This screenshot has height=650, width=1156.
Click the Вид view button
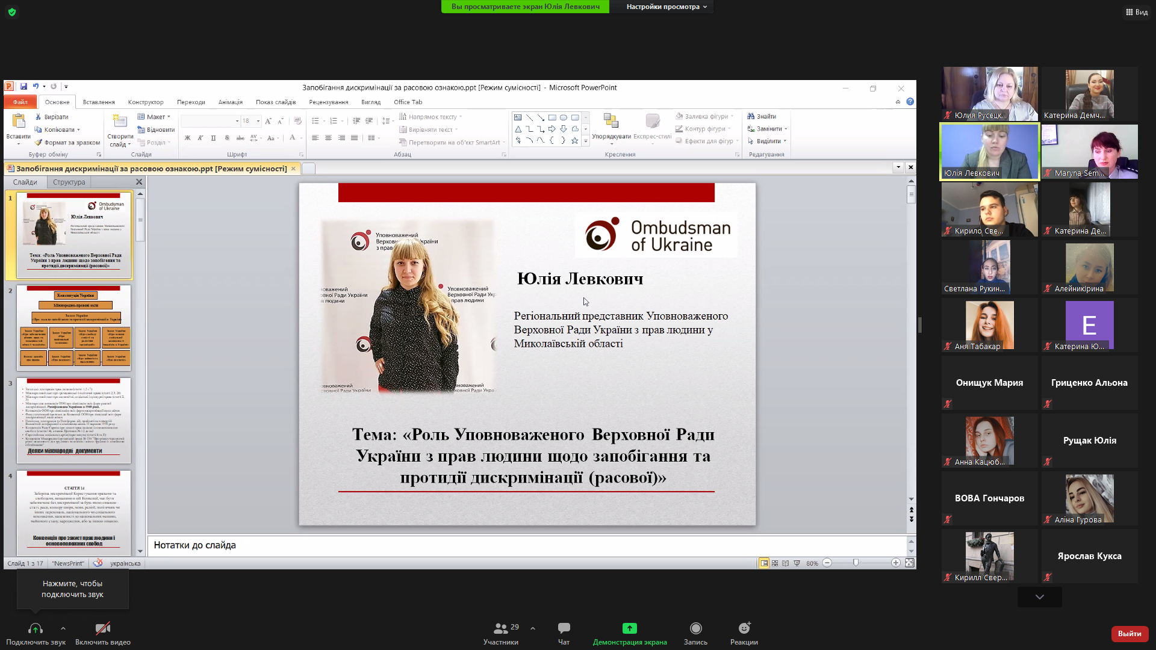1137,12
